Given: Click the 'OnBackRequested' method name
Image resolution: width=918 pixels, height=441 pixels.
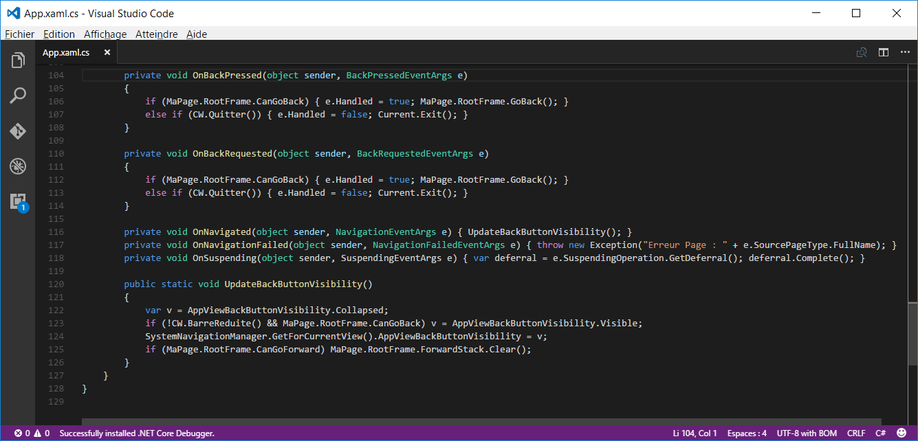Looking at the screenshot, I should click(x=232, y=153).
